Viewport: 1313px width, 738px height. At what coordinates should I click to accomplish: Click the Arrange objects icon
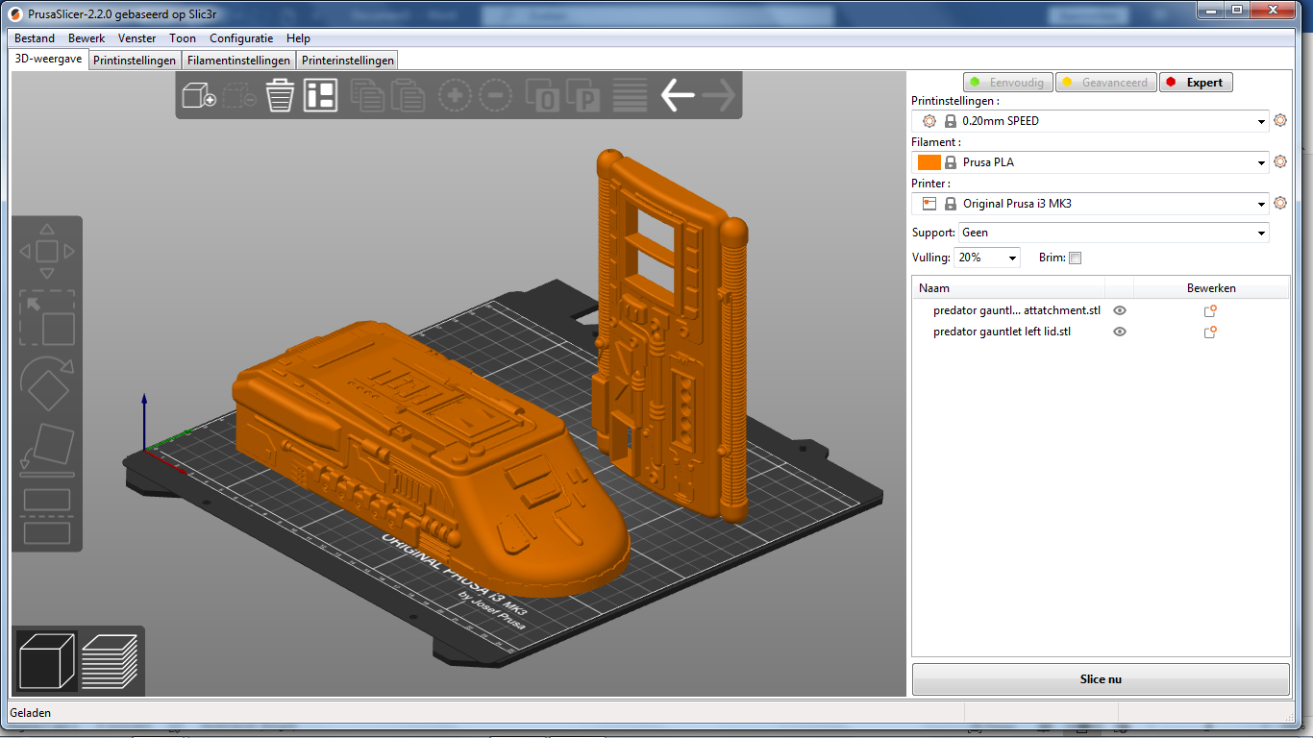point(320,96)
